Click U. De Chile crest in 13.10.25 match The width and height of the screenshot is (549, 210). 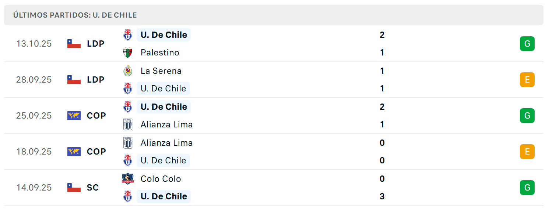(x=128, y=35)
